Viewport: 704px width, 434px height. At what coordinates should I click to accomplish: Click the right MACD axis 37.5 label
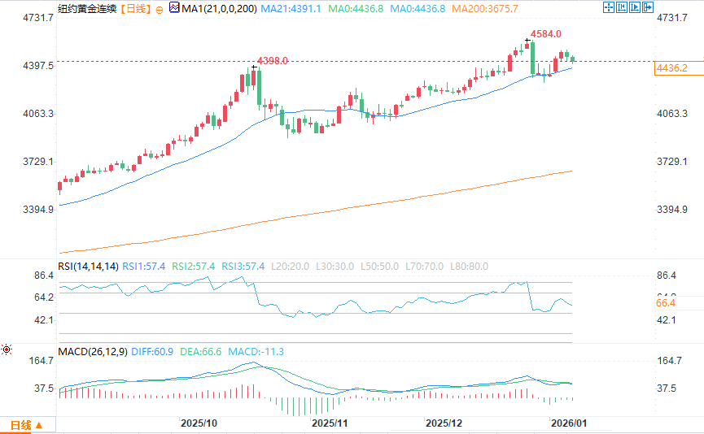[x=667, y=388]
